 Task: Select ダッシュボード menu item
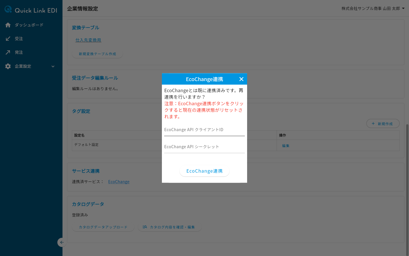point(31,25)
